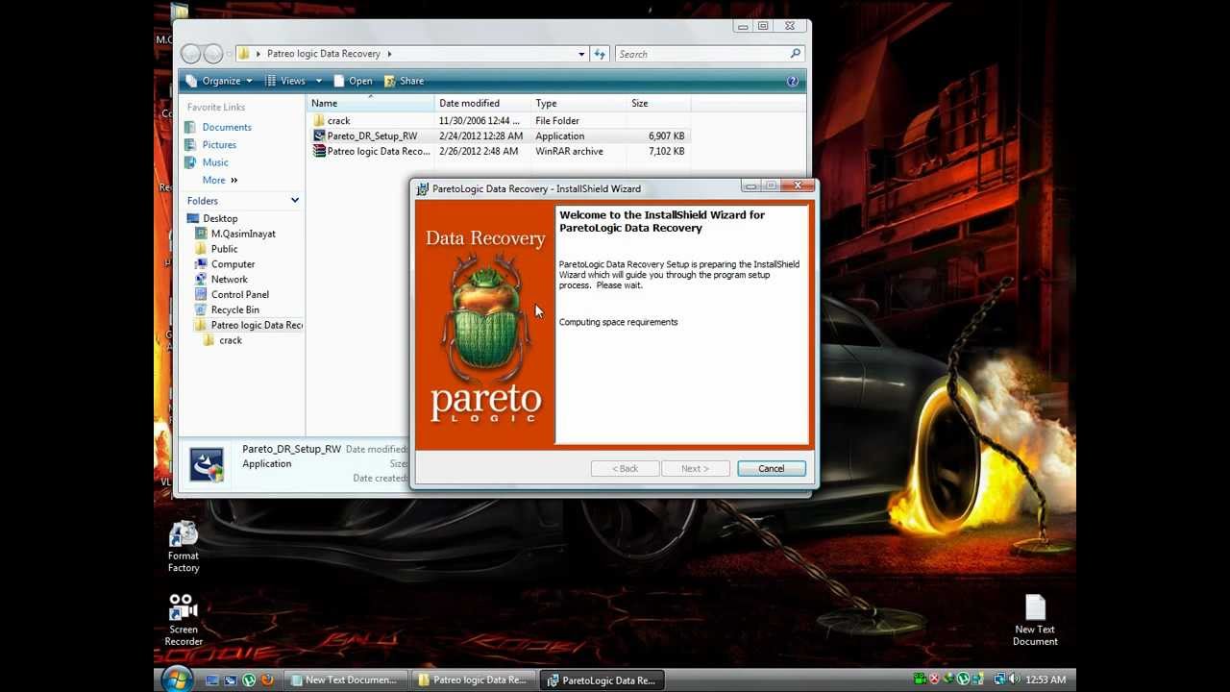The height and width of the screenshot is (692, 1230).
Task: Open the Screen Recorder desktop shortcut
Action: 184,620
